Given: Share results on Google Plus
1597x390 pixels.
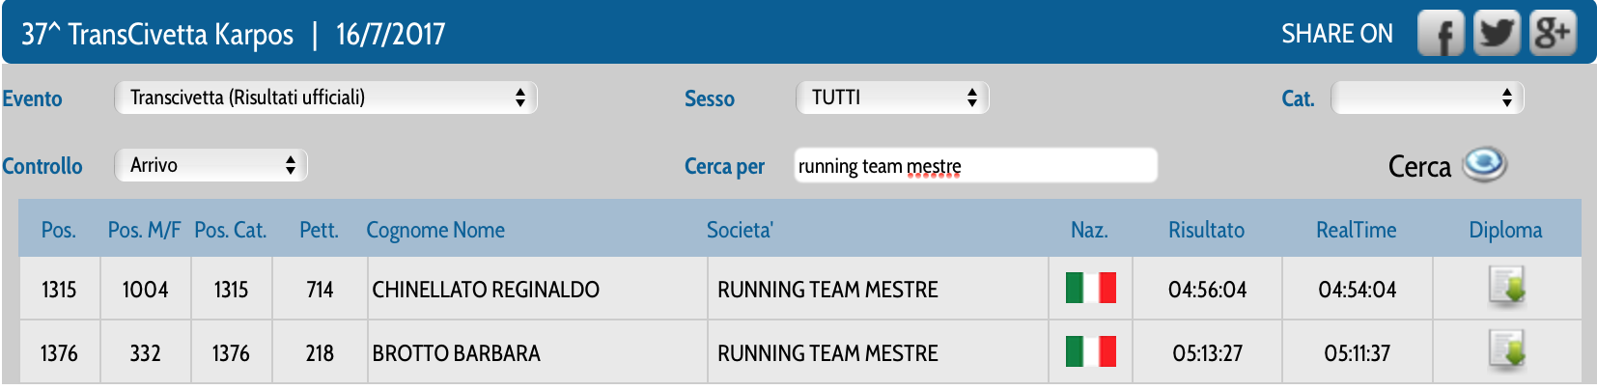Looking at the screenshot, I should tap(1553, 35).
